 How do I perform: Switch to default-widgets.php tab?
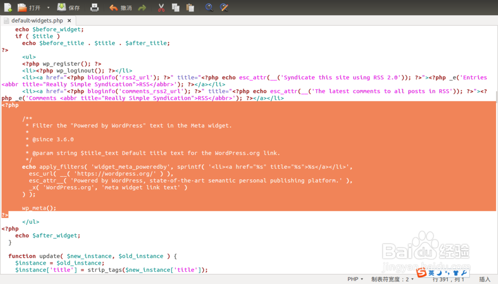(x=37, y=20)
